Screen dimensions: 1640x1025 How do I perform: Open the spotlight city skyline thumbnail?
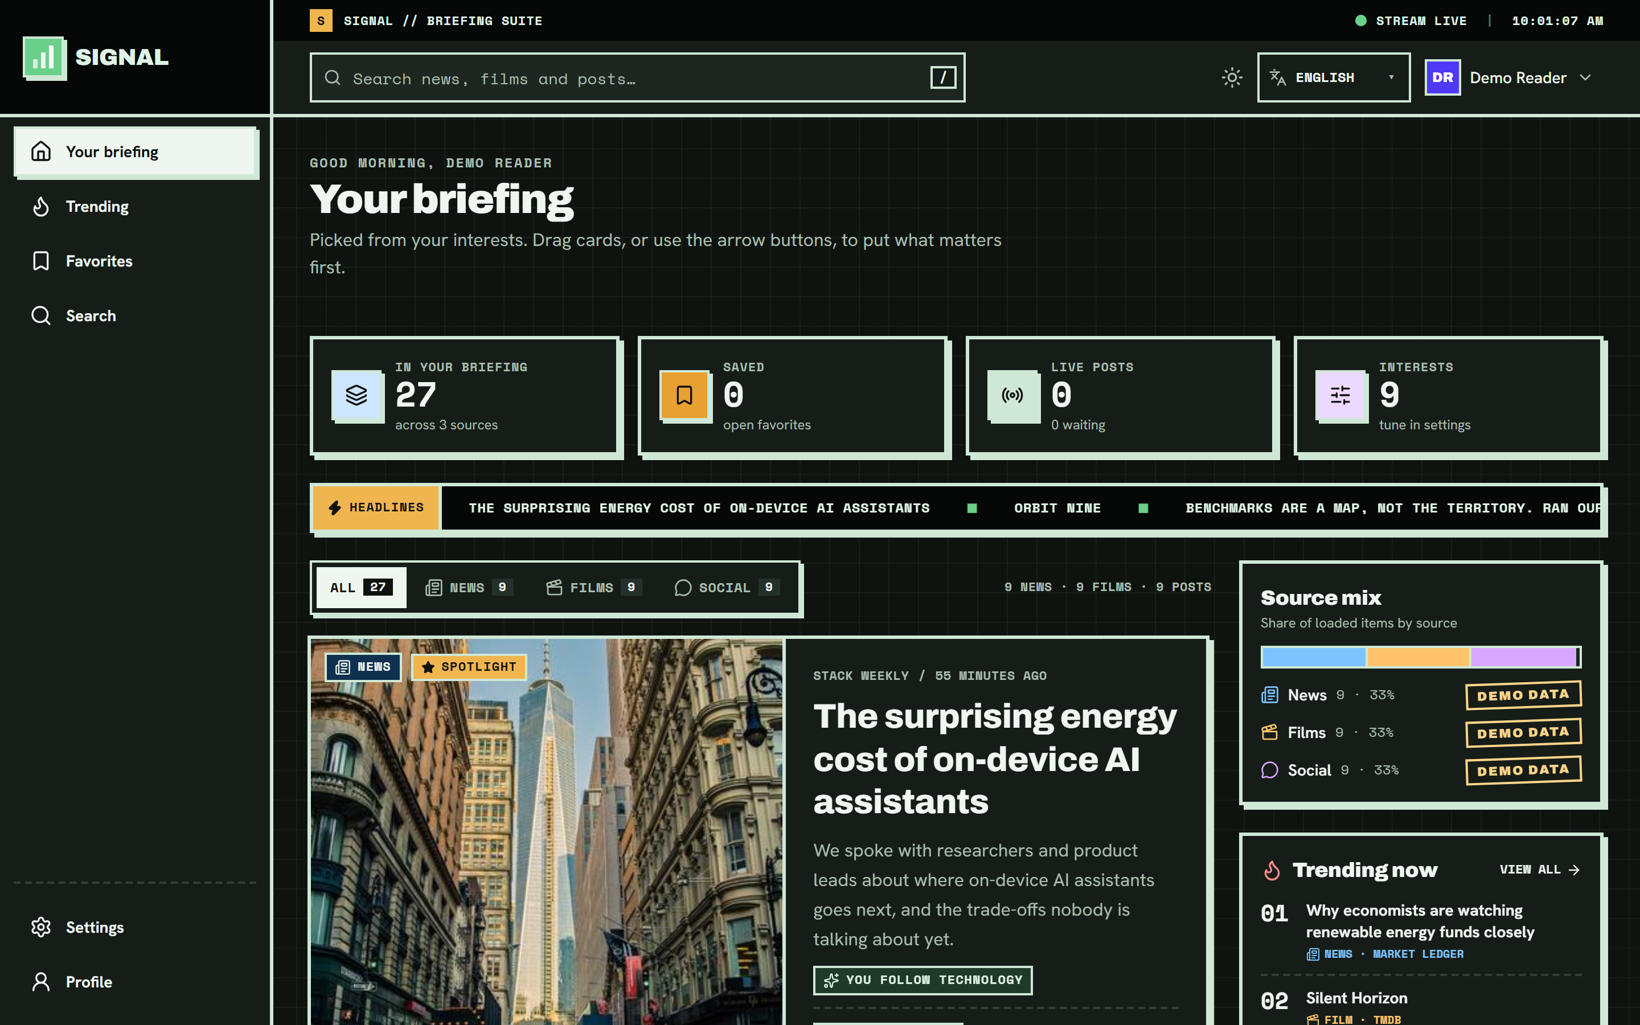(x=546, y=832)
